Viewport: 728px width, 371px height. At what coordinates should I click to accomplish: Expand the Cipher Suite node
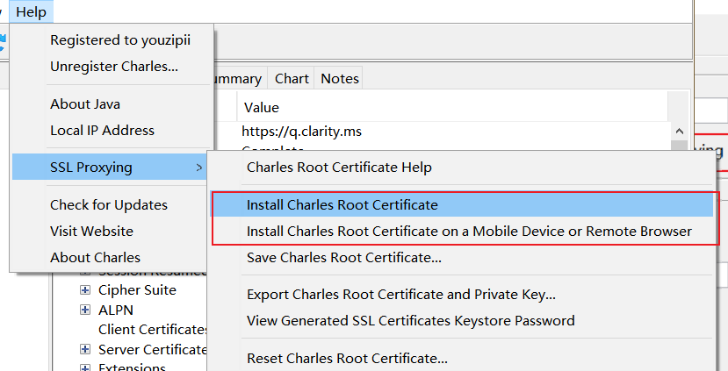tap(85, 290)
